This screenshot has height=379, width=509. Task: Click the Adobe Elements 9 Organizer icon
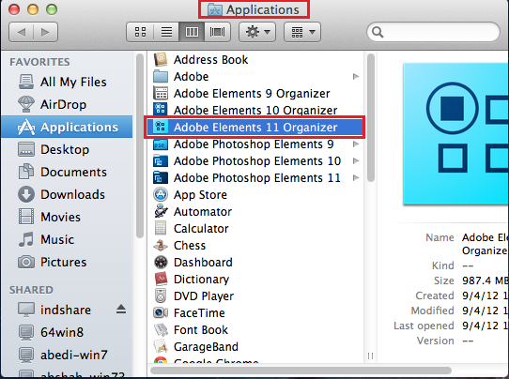[161, 94]
